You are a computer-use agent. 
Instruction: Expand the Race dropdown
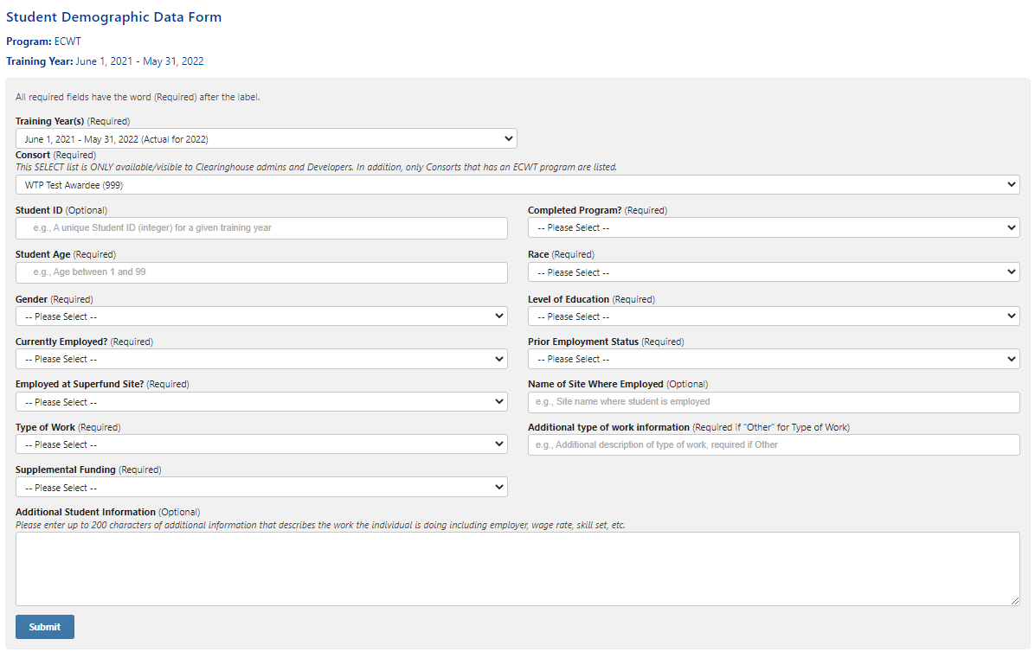point(773,272)
